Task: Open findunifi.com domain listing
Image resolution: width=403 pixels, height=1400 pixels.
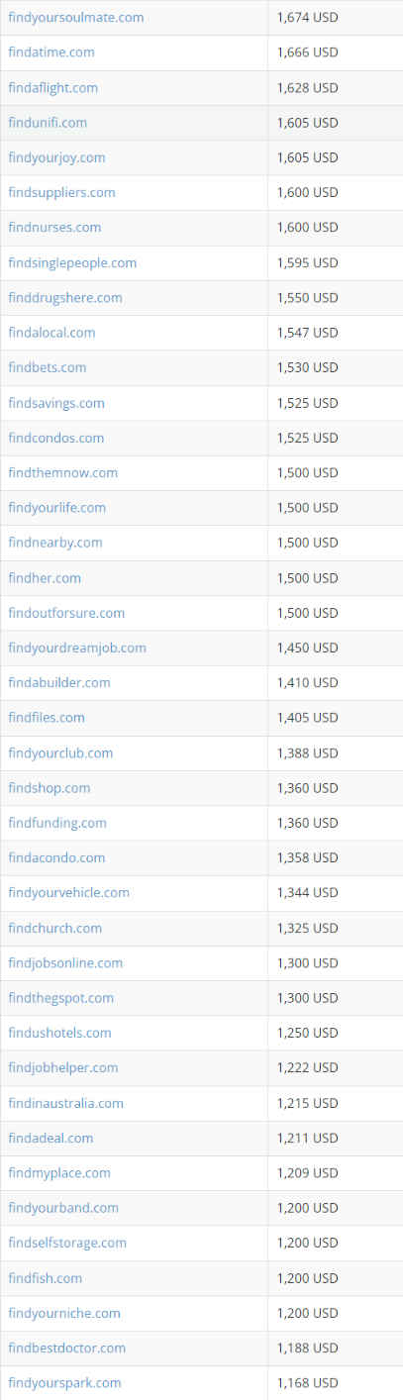Action: click(48, 123)
